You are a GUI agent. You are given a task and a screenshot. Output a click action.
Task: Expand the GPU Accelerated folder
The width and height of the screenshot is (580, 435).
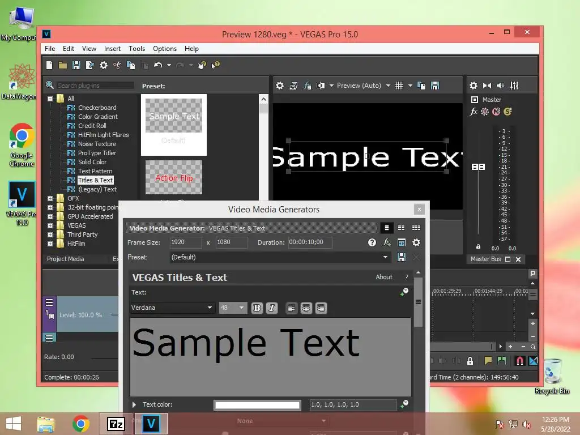(x=50, y=216)
